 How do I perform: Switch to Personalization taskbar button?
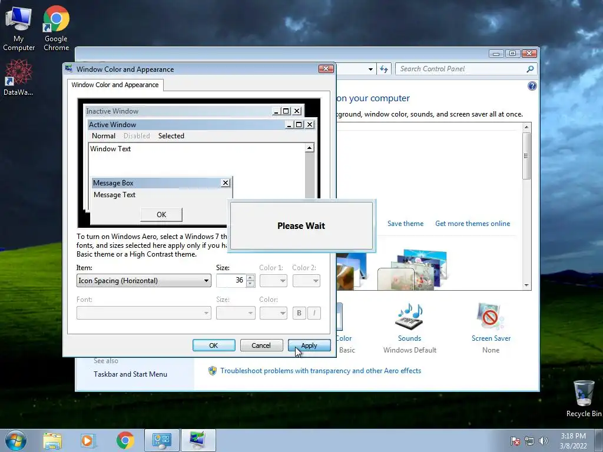tap(198, 440)
